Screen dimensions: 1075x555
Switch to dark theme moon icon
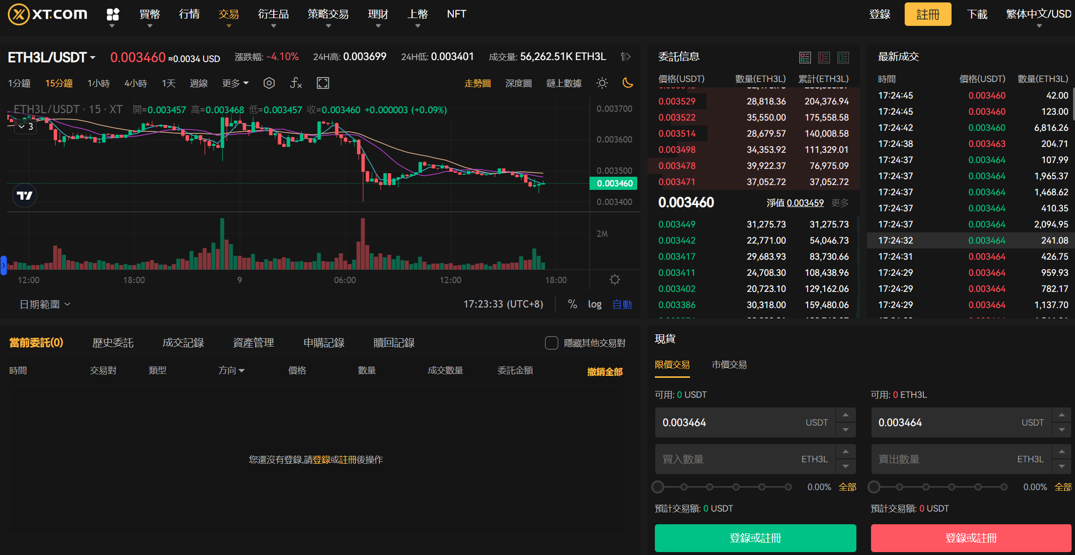coord(628,83)
